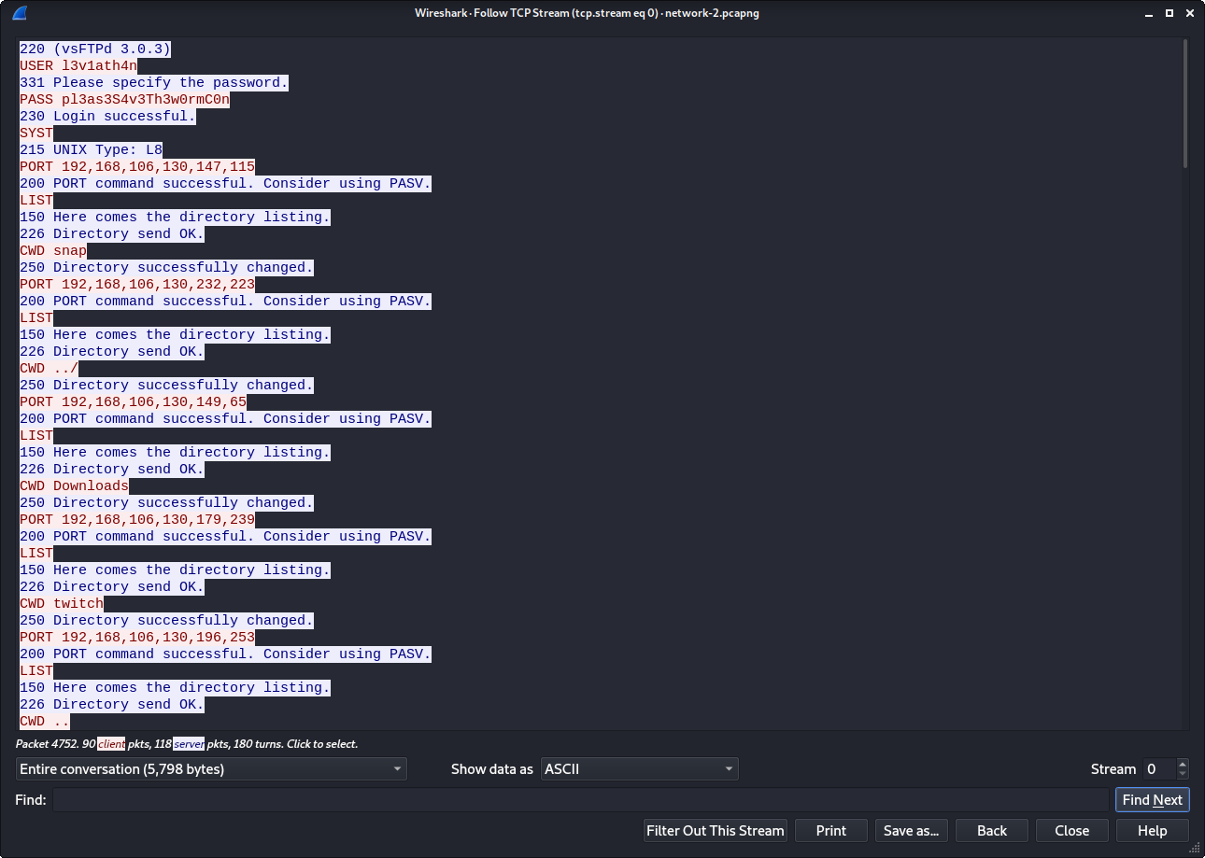
Task: Click the 'CWD snap' line
Action: [53, 251]
